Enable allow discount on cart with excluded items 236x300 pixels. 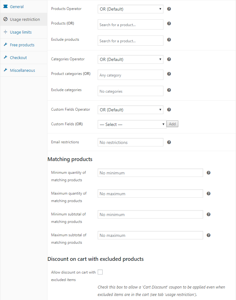pyautogui.click(x=100, y=272)
